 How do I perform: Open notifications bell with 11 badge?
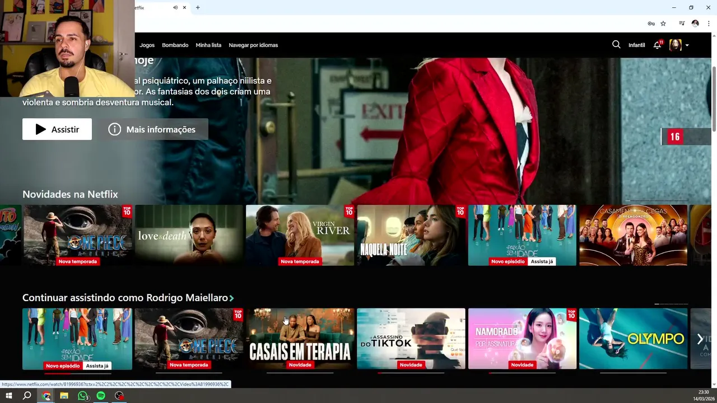point(658,45)
